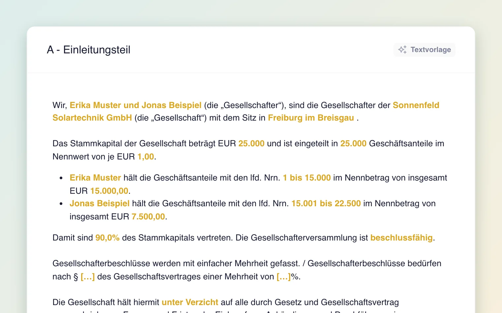Click the 'A - Einleitungsteil' heading
502x313 pixels.
point(89,50)
